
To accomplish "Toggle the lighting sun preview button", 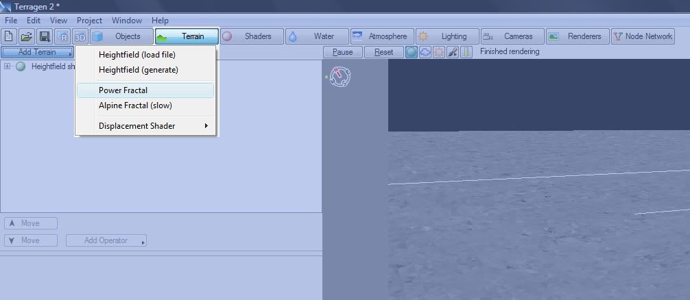I will (x=439, y=52).
